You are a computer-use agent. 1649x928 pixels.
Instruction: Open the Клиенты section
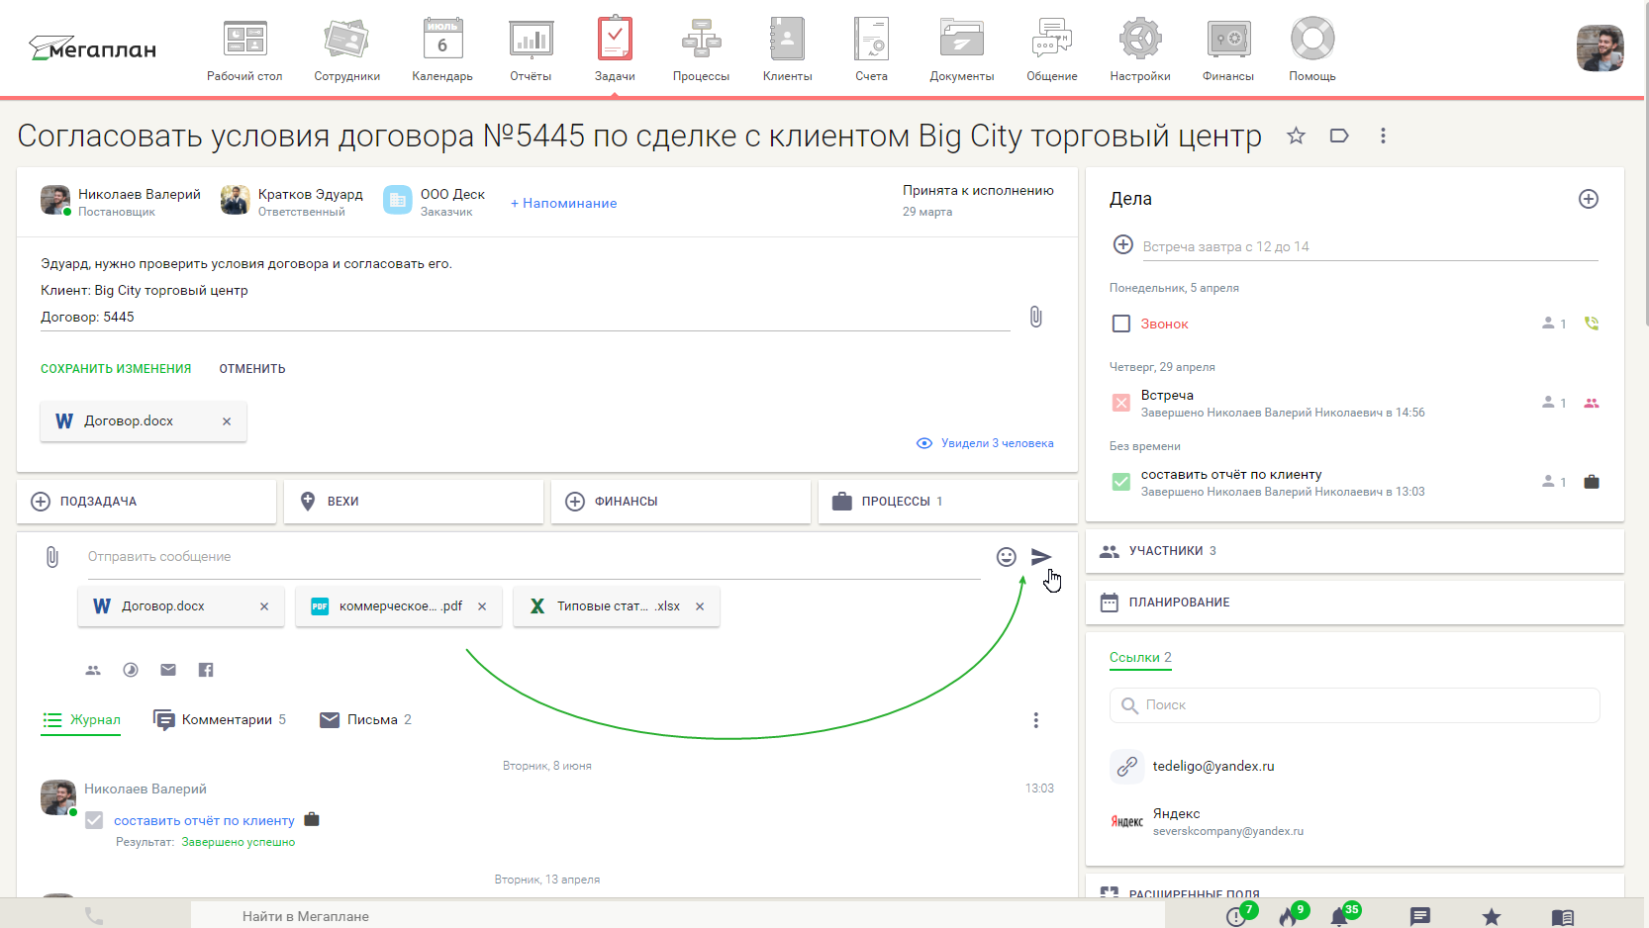tap(788, 49)
